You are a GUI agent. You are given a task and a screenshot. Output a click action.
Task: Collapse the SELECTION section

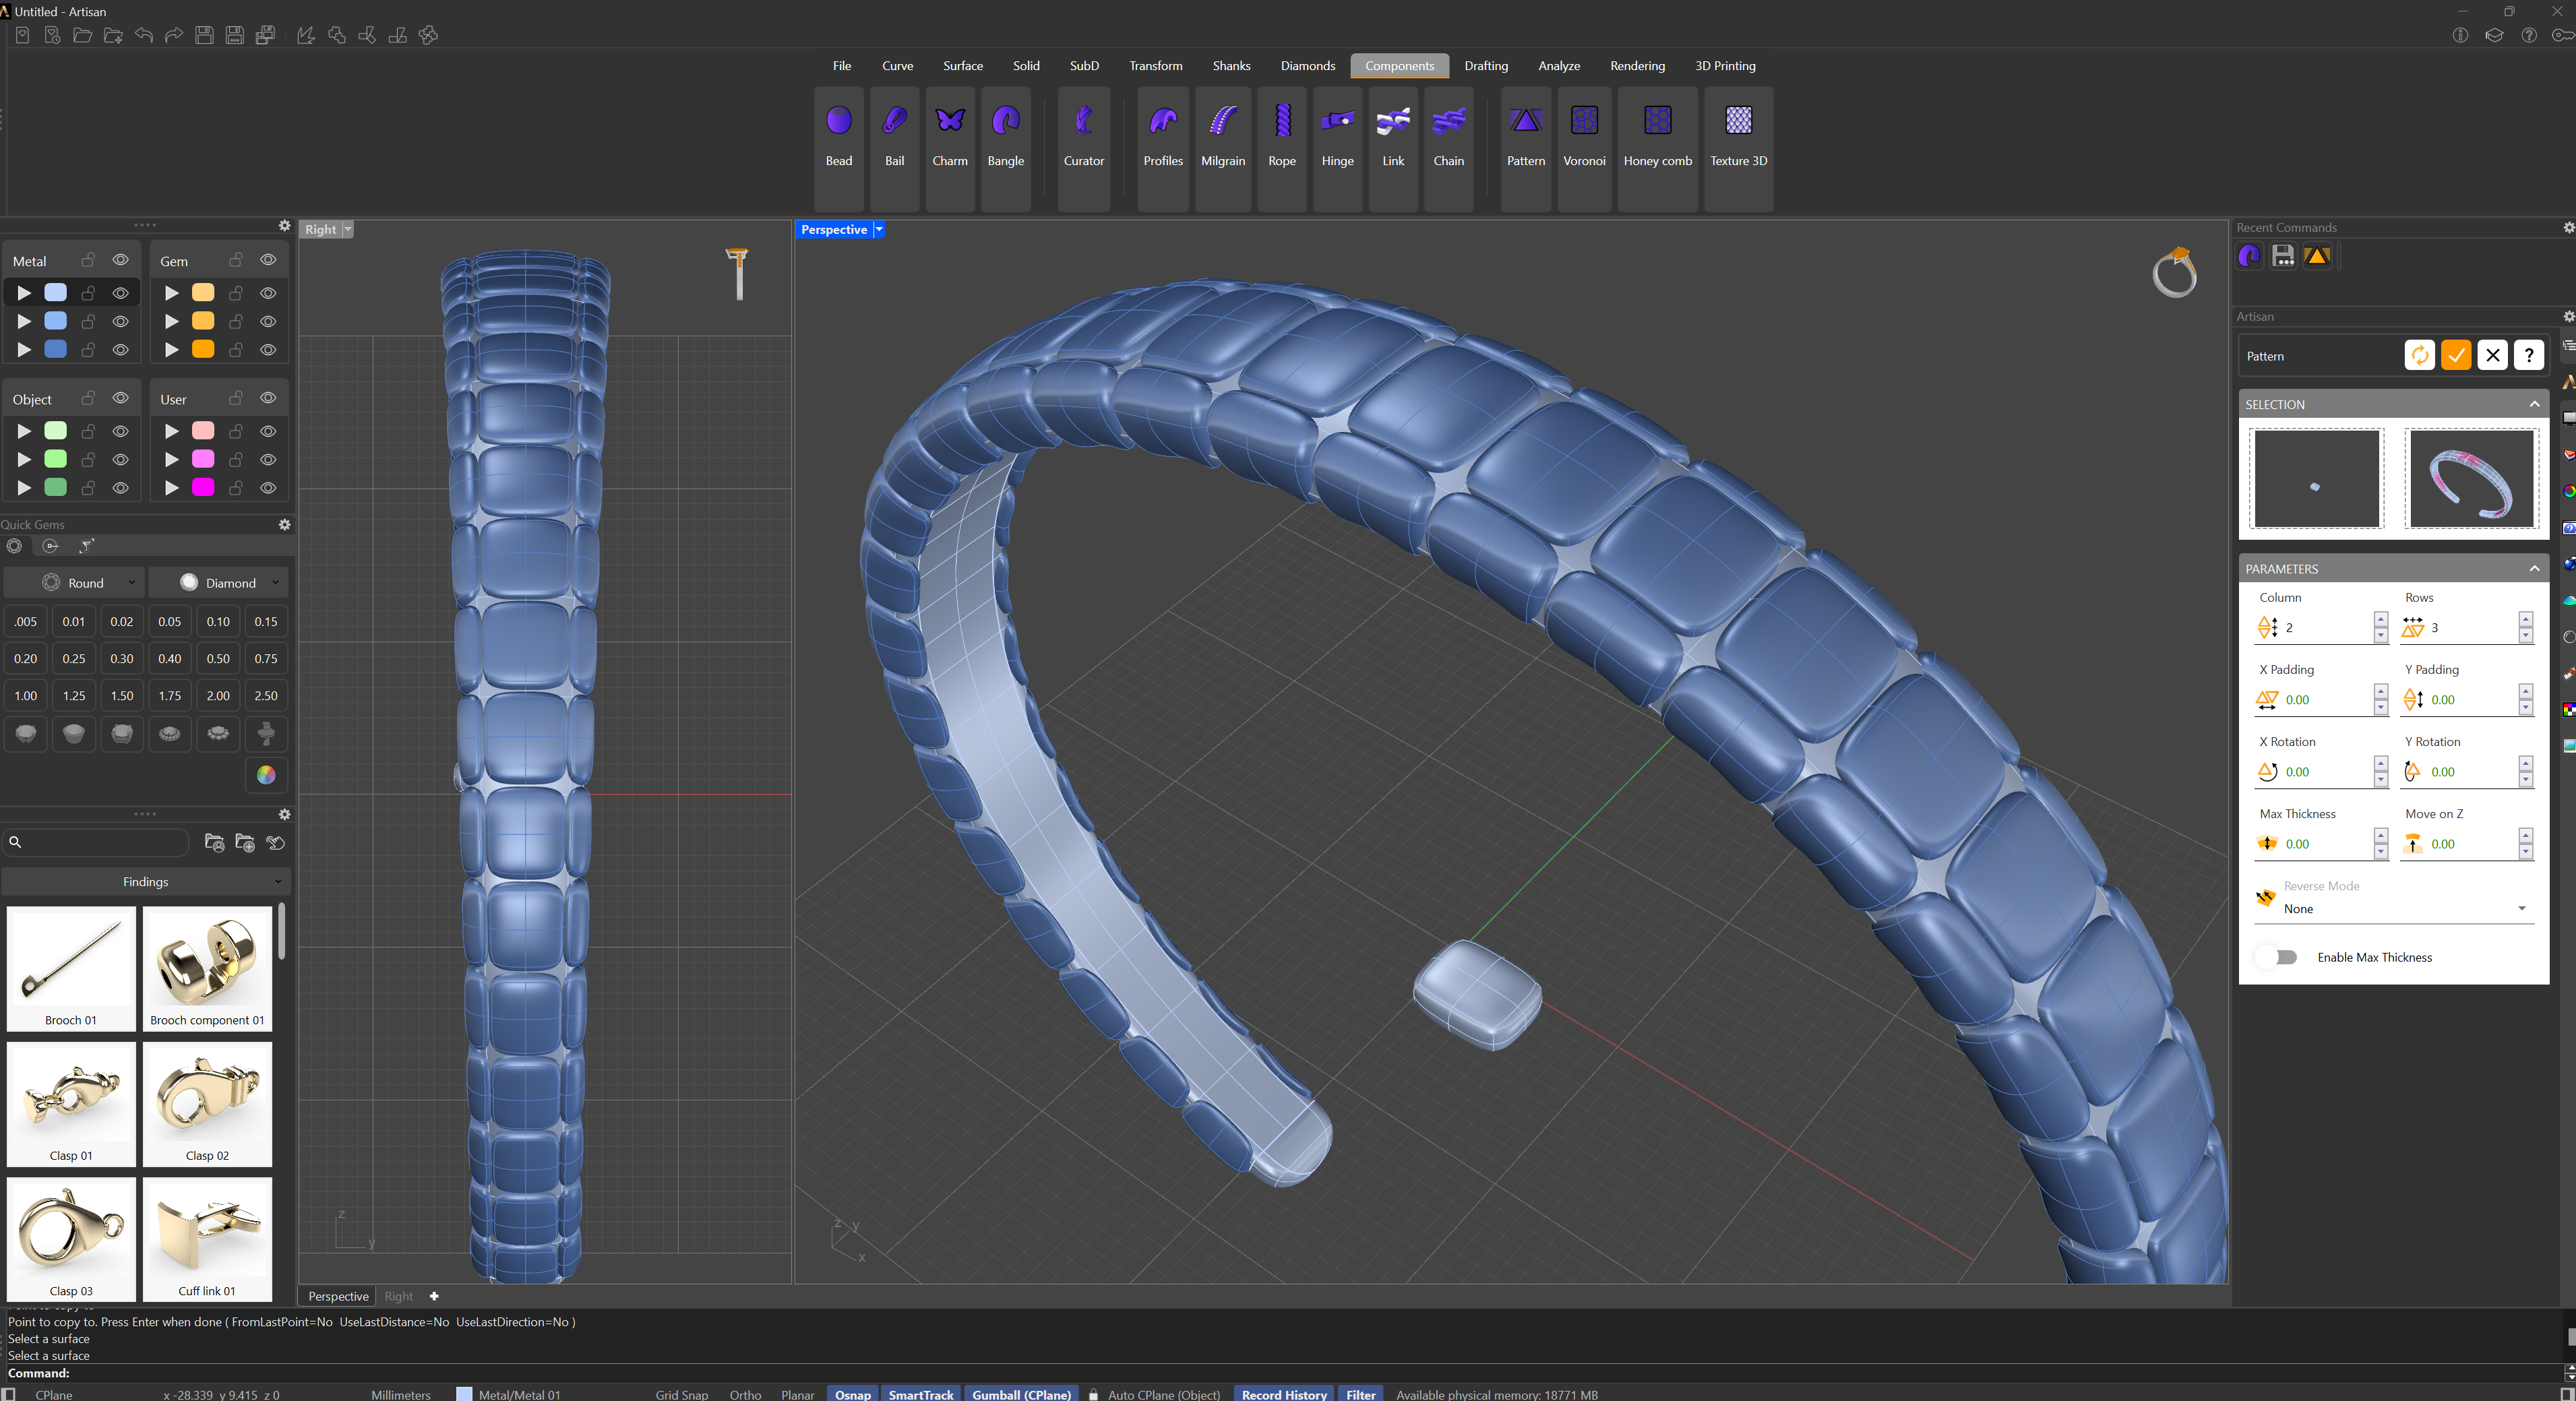(2534, 404)
